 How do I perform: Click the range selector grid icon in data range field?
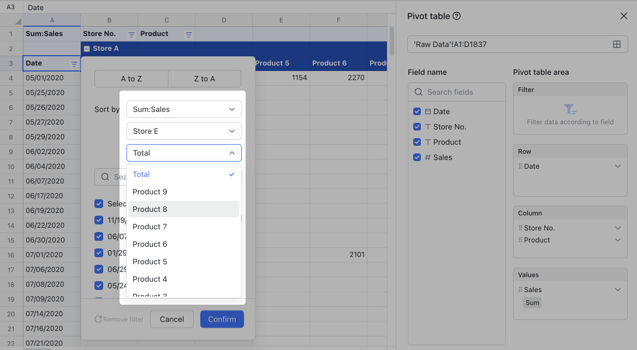[x=617, y=44]
